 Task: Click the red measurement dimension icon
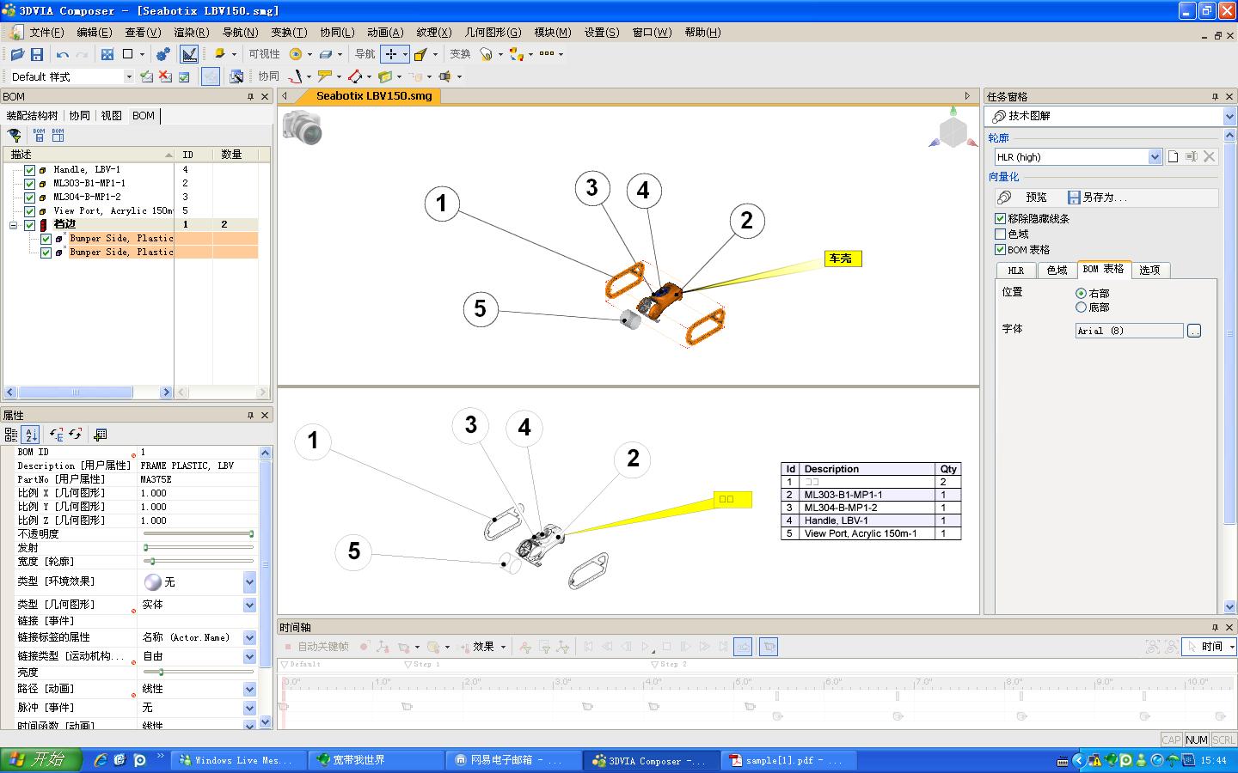(x=354, y=76)
